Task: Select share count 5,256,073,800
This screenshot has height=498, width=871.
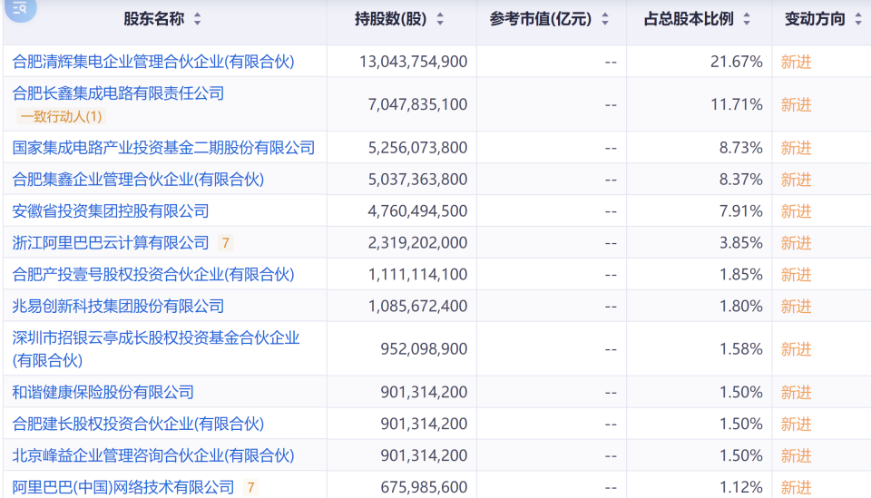Action: [x=417, y=148]
